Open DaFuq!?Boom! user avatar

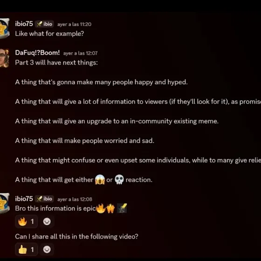pyautogui.click(x=4, y=58)
